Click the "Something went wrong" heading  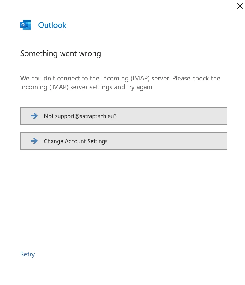61,54
